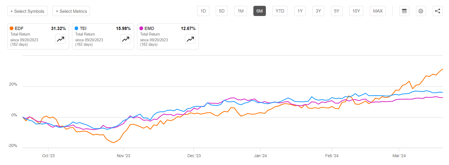Open the data table view icon

pyautogui.click(x=404, y=11)
